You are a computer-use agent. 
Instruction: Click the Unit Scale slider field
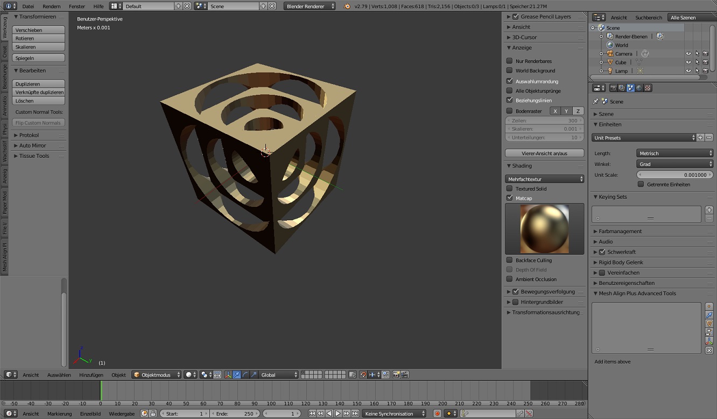(x=675, y=175)
